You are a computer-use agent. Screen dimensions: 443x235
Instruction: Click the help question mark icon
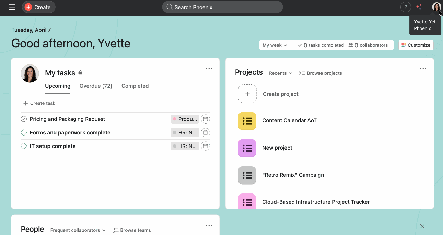[x=406, y=7]
